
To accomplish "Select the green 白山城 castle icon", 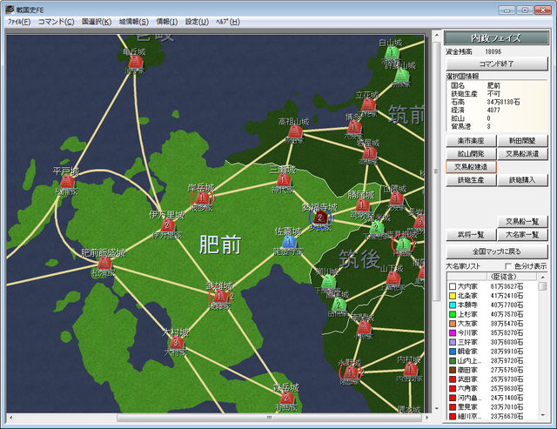I will [x=392, y=53].
